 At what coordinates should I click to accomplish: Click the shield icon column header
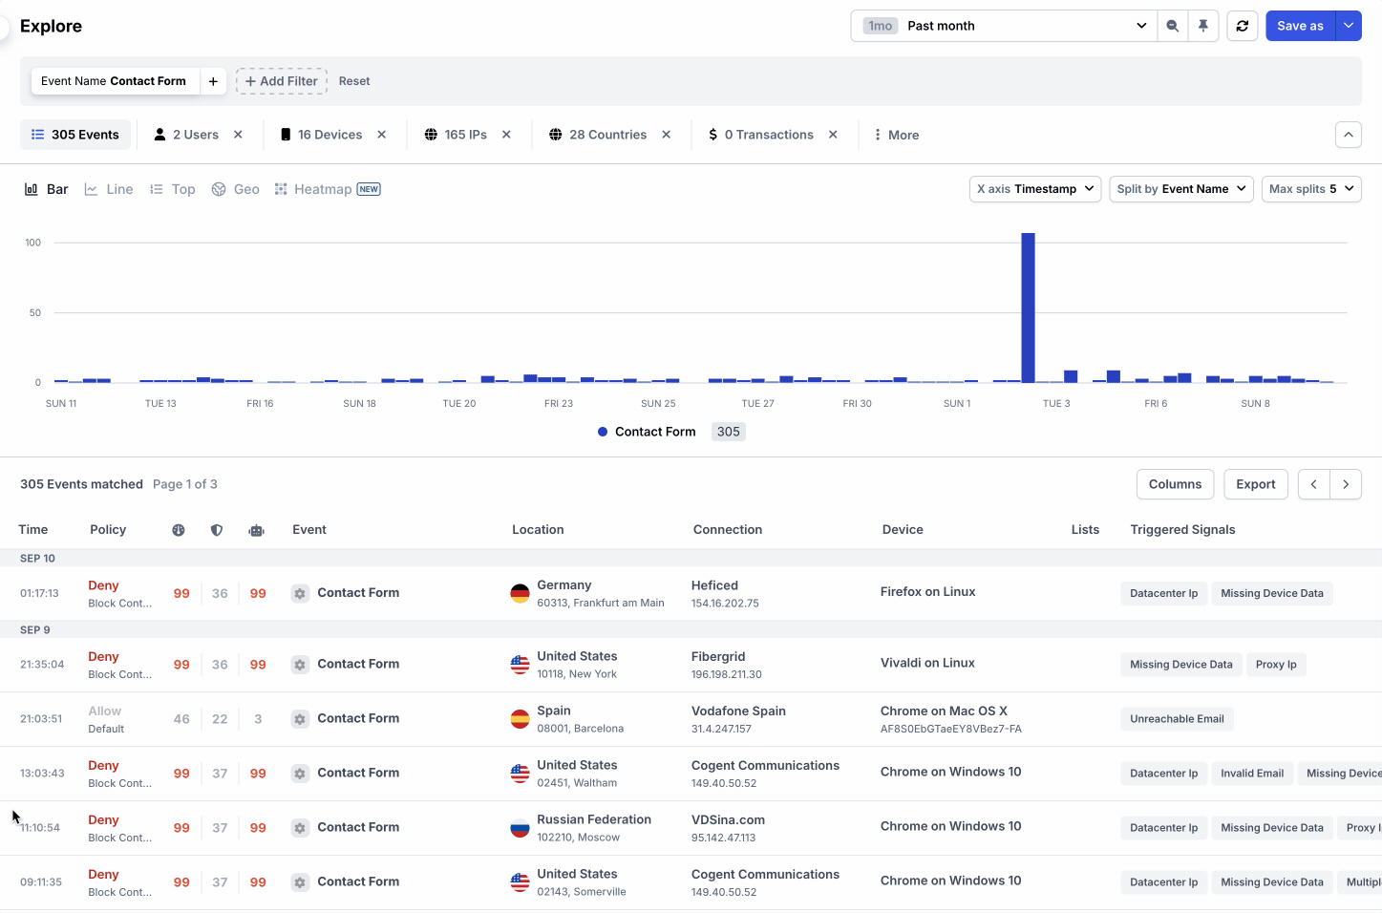click(x=217, y=530)
